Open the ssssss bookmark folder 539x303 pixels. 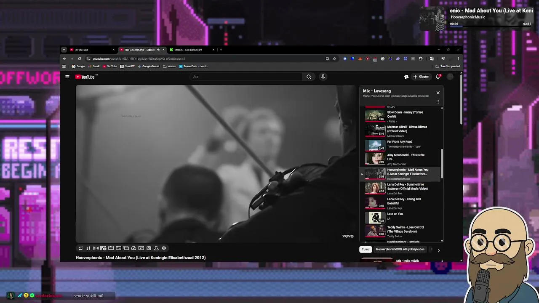tap(169, 66)
